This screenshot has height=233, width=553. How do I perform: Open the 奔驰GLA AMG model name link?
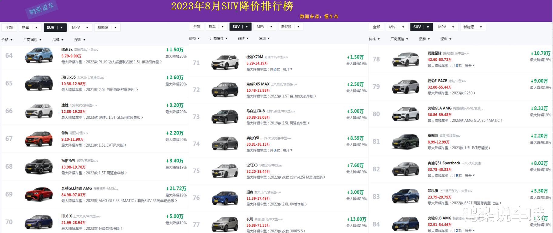[440, 108]
